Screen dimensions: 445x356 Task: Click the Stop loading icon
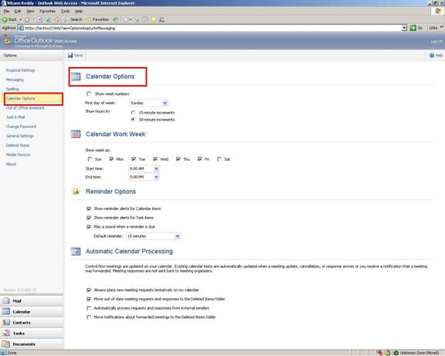39,19
